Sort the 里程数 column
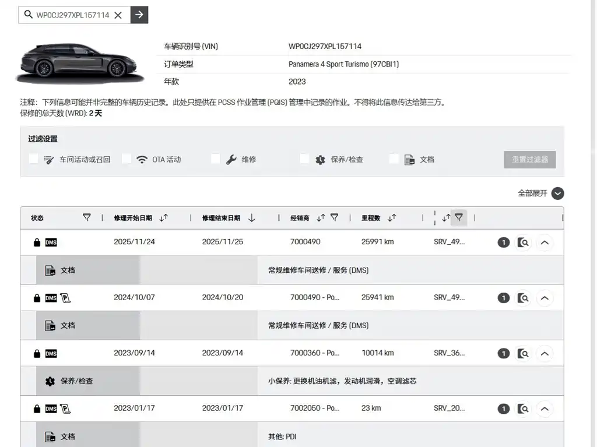The image size is (597, 447). coord(392,218)
